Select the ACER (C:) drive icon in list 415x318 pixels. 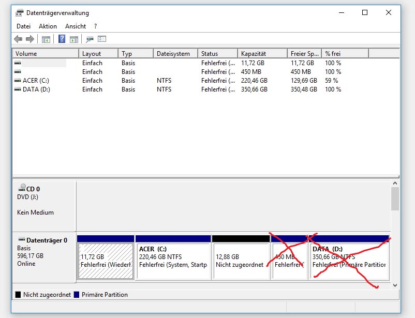tap(18, 81)
